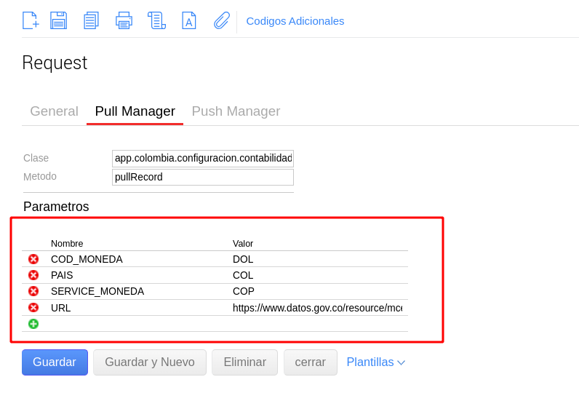Remove the SERVICE_MONEDA parameter

(x=33, y=291)
